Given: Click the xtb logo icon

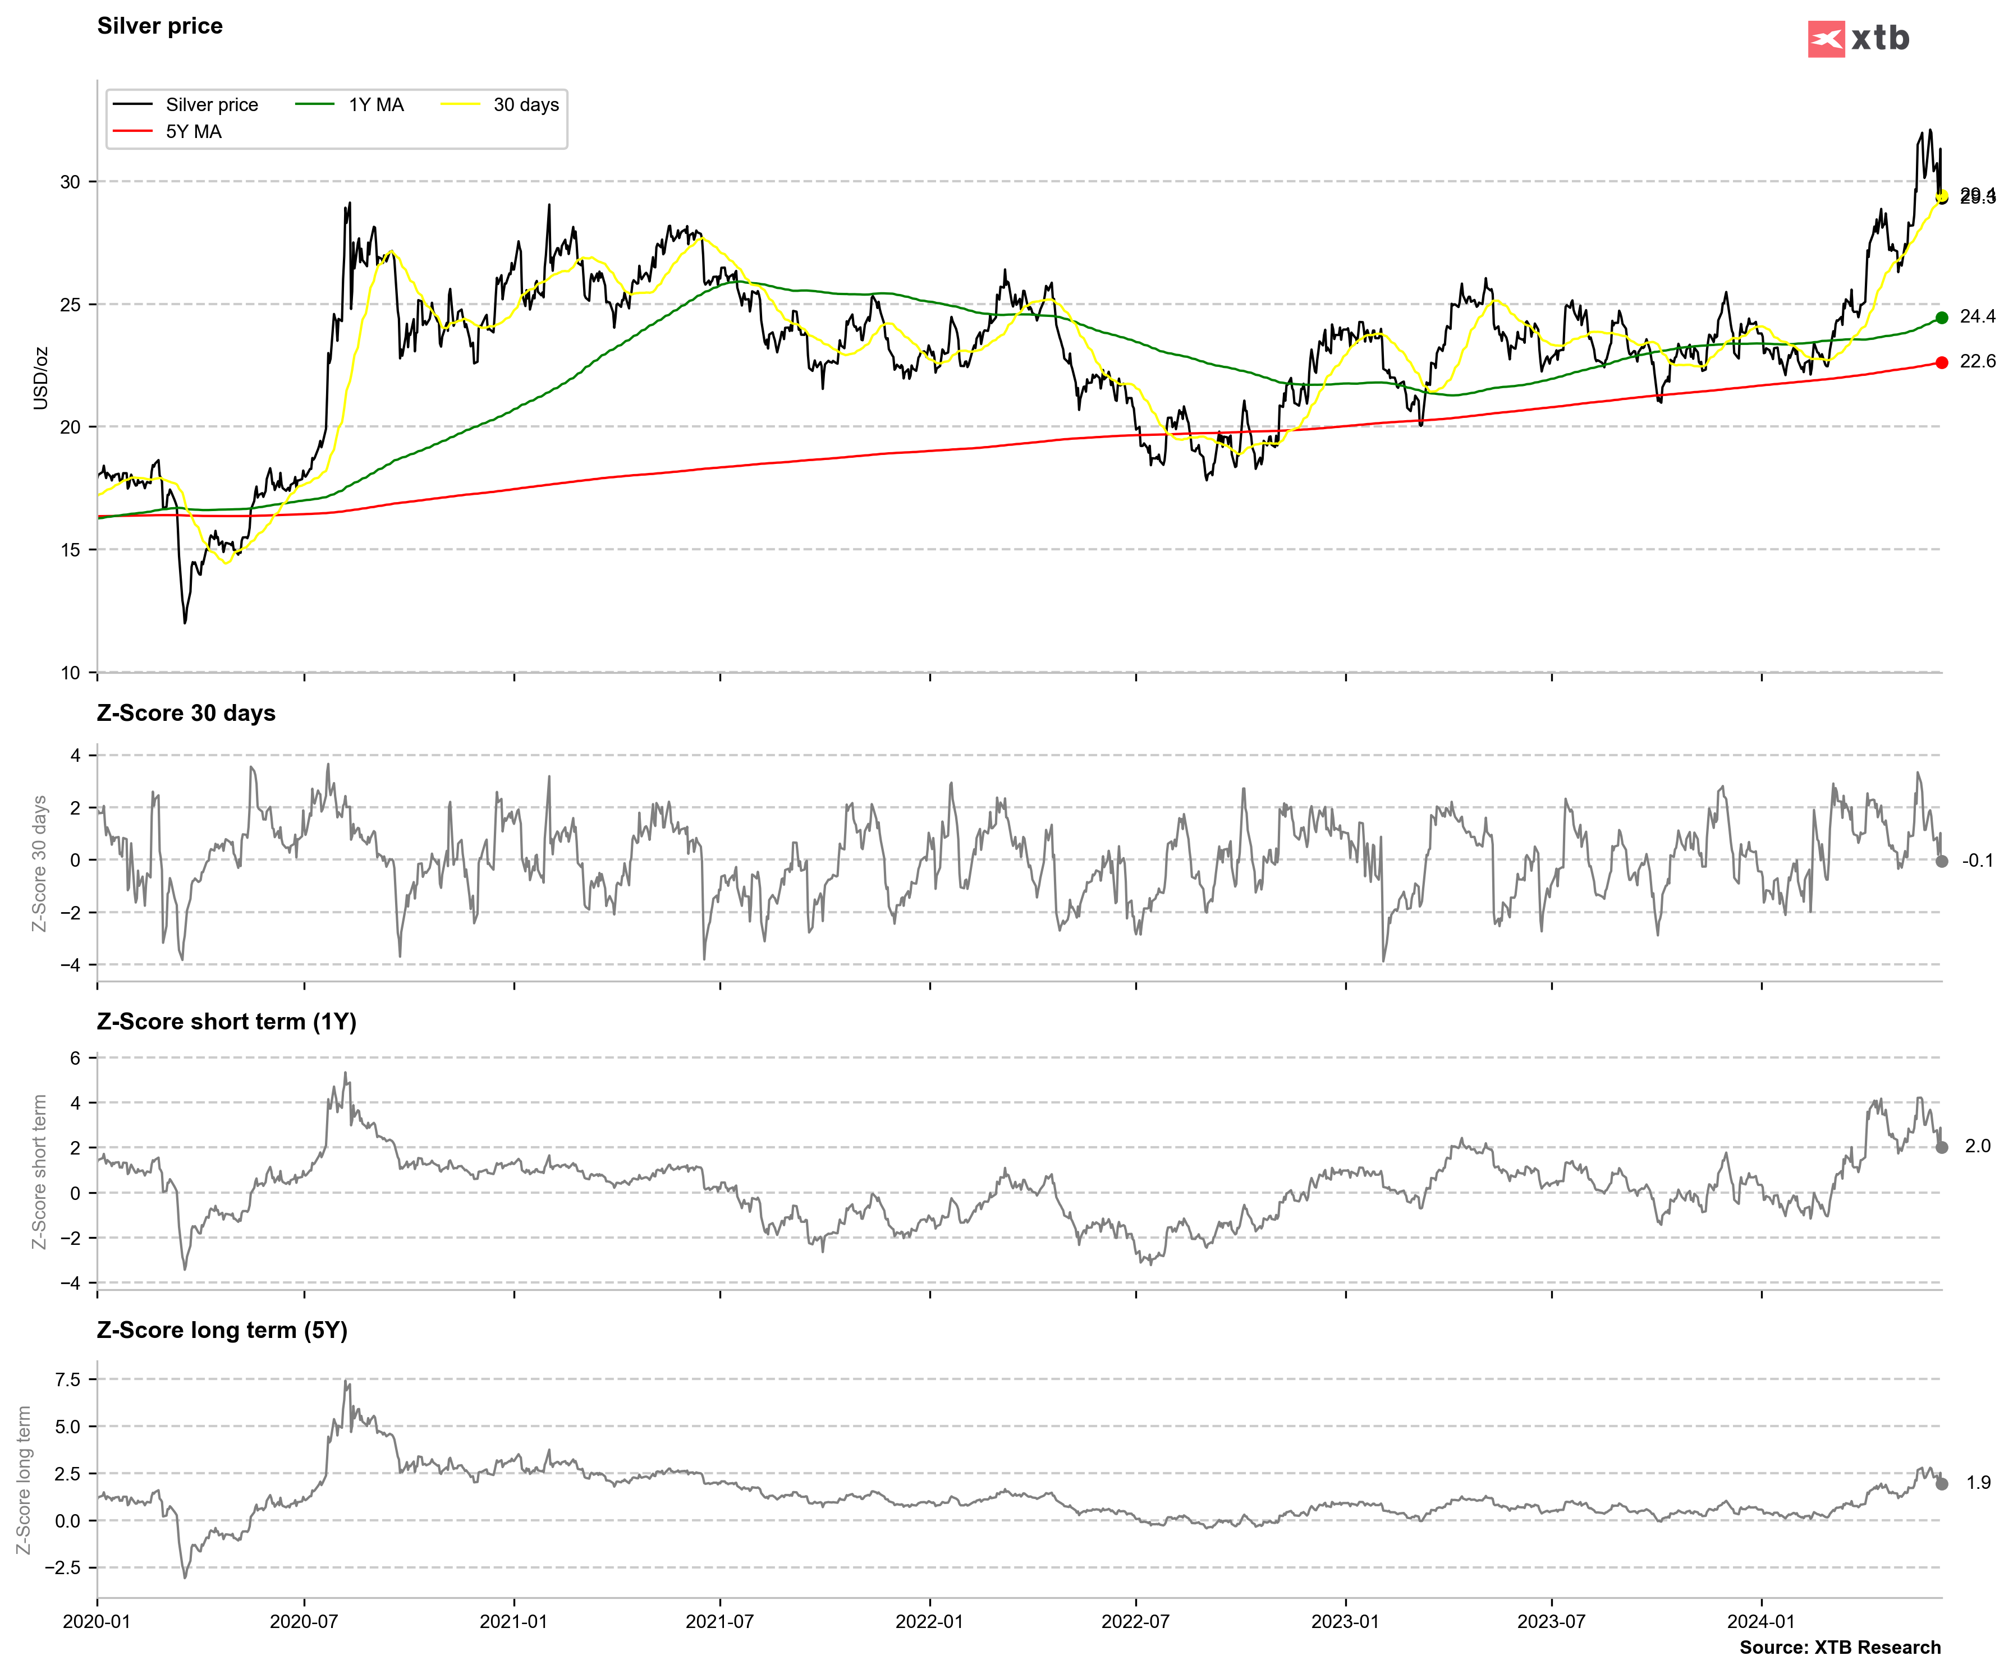Looking at the screenshot, I should [1825, 39].
